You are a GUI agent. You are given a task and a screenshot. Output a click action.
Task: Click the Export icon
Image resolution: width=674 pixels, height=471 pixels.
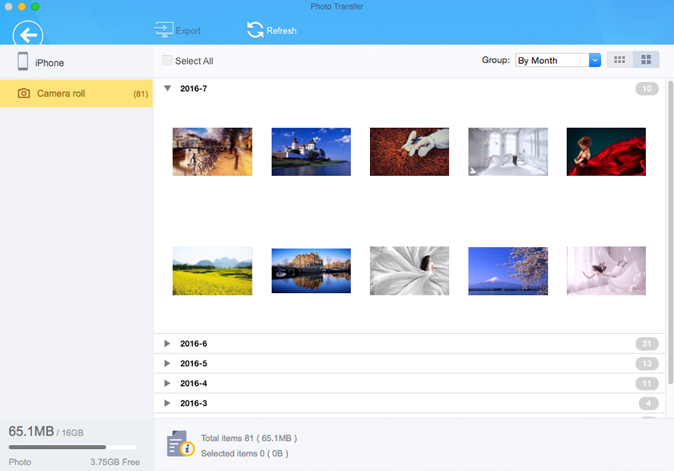click(x=164, y=30)
